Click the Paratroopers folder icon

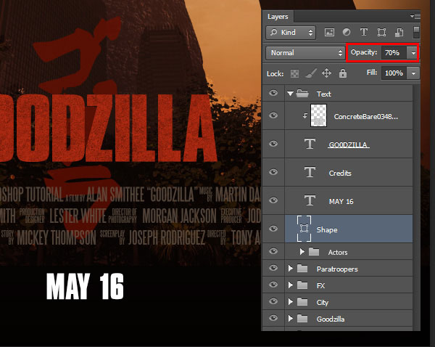click(302, 269)
